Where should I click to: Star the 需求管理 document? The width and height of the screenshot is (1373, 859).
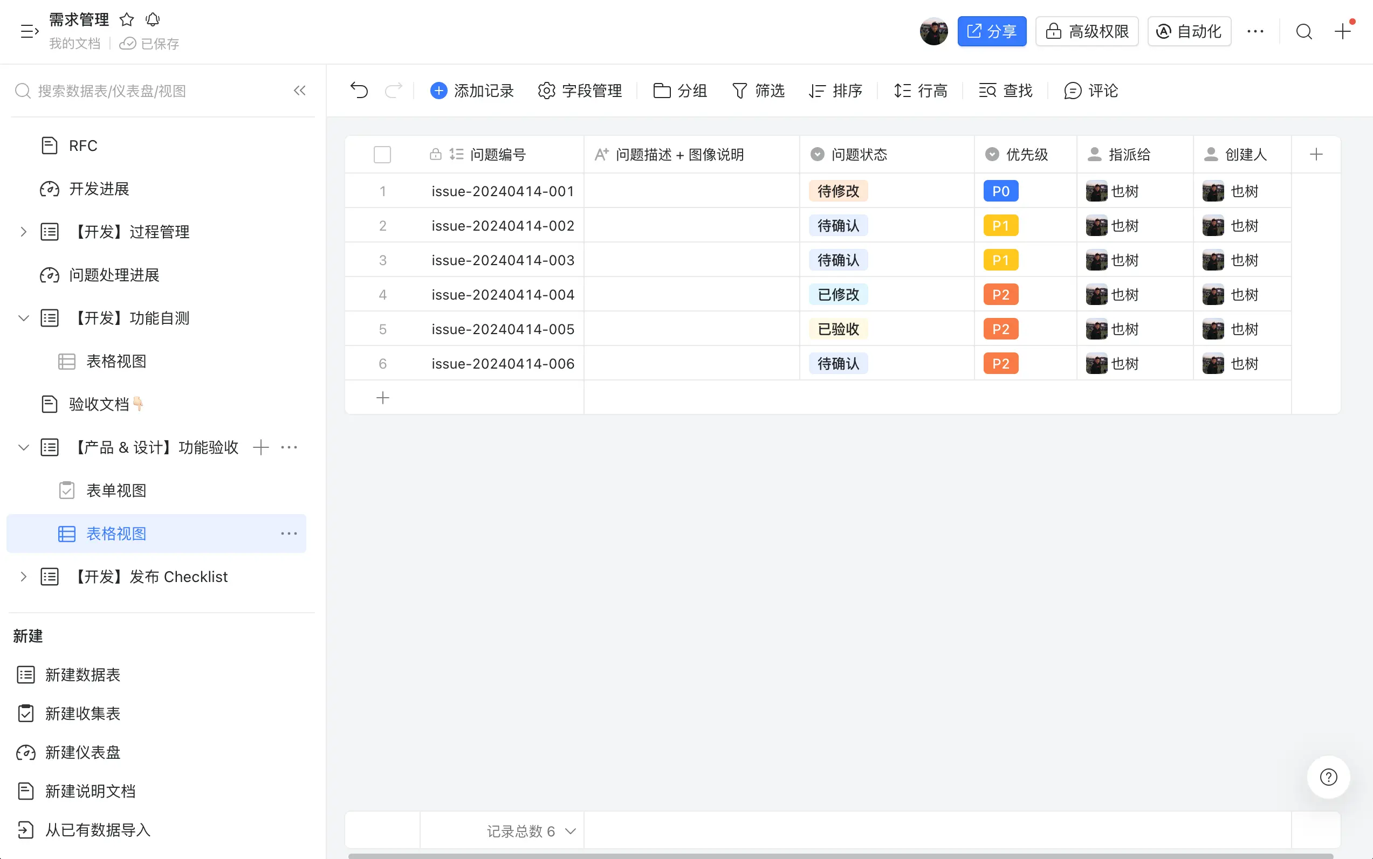point(127,20)
